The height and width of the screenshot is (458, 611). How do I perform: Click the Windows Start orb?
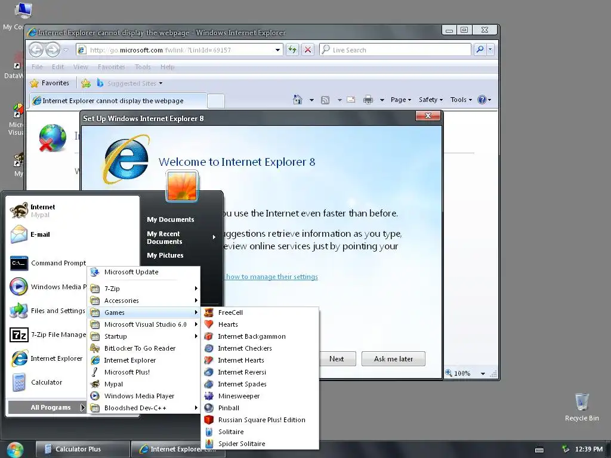[x=15, y=450]
